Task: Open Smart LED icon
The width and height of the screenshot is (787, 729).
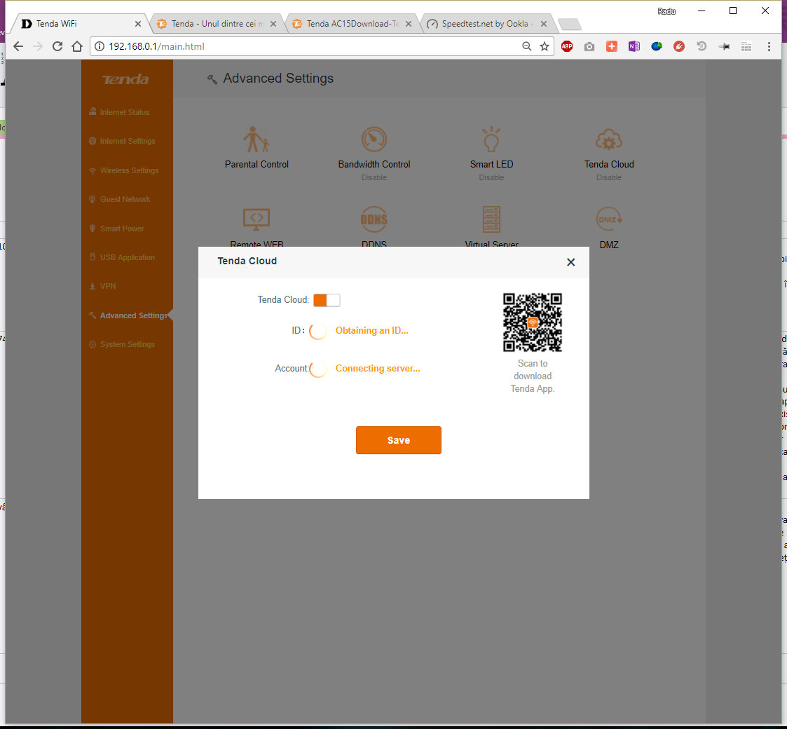Action: click(491, 139)
